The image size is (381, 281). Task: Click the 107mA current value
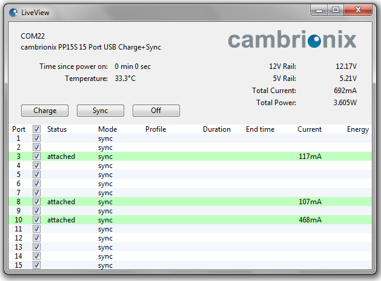tap(310, 202)
